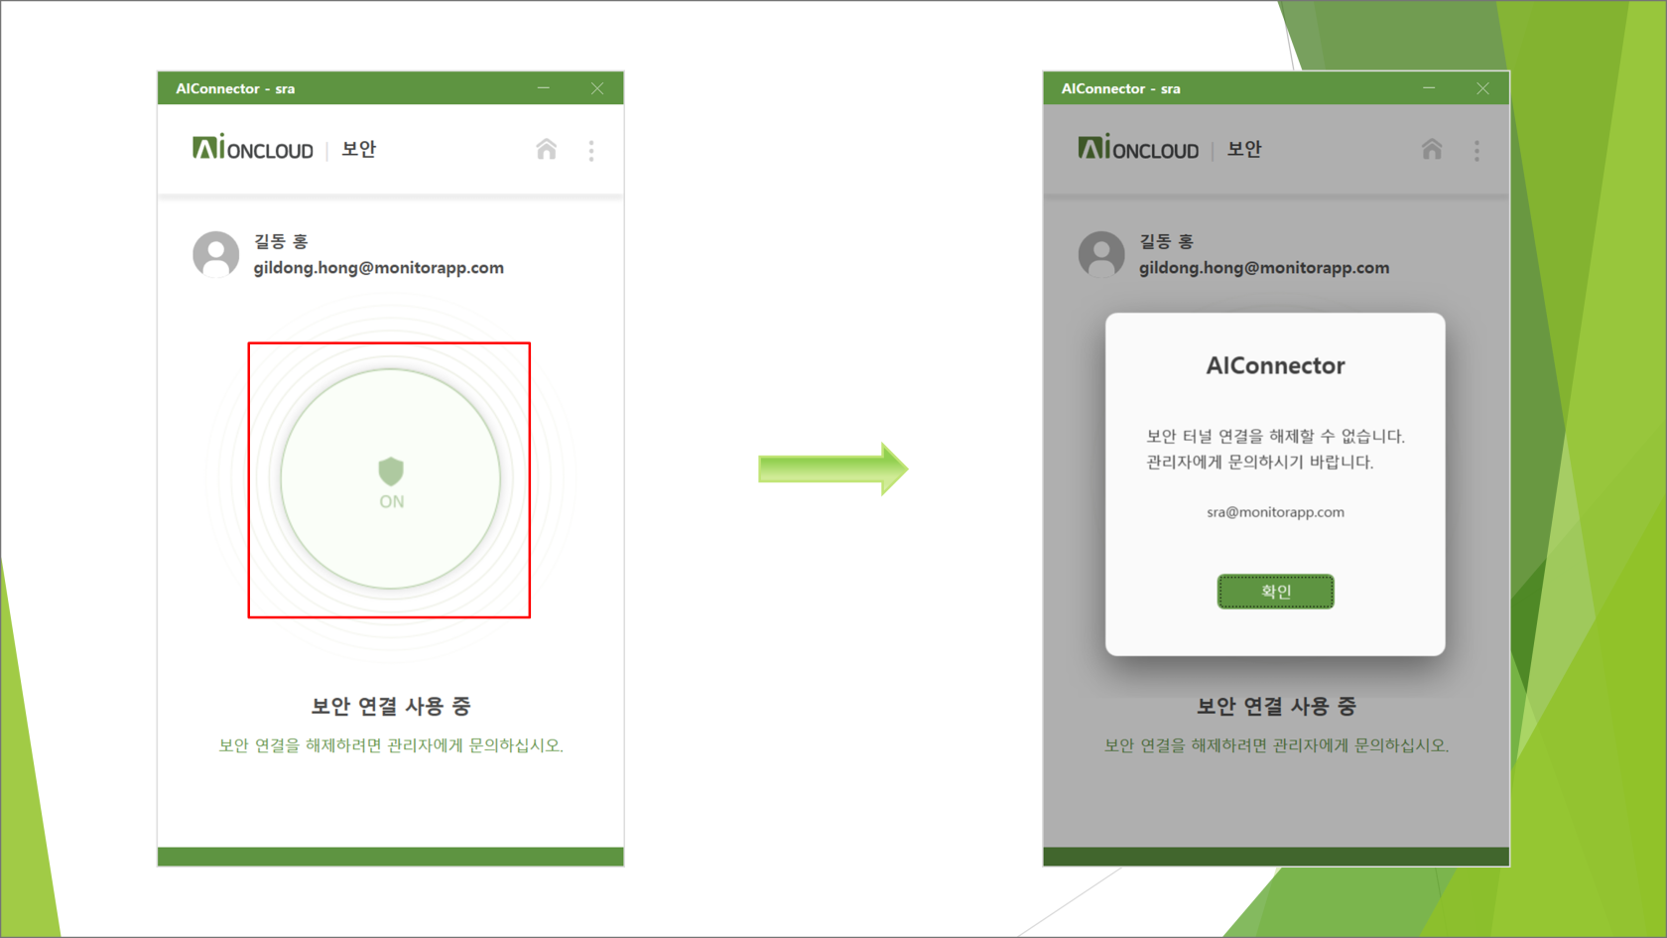1667x938 pixels.
Task: Click the user avatar in right window
Action: point(1101,254)
